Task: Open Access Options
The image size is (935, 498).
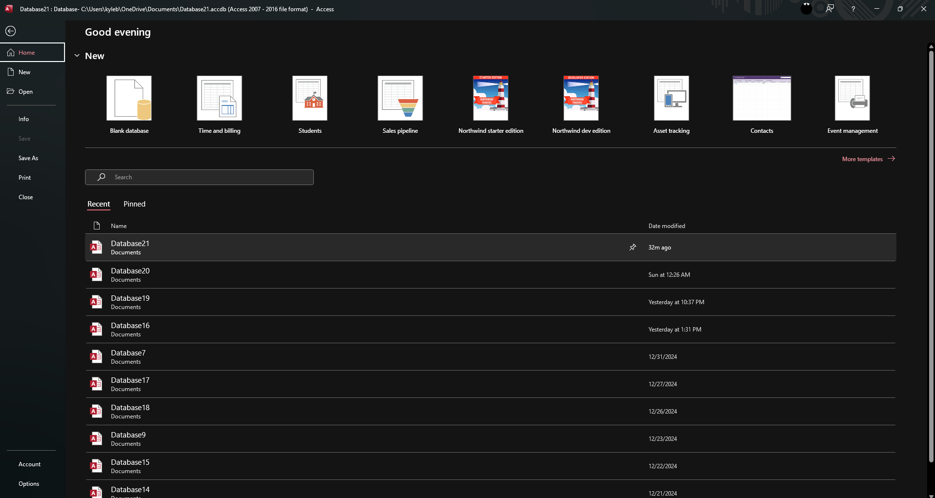Action: coord(32,484)
